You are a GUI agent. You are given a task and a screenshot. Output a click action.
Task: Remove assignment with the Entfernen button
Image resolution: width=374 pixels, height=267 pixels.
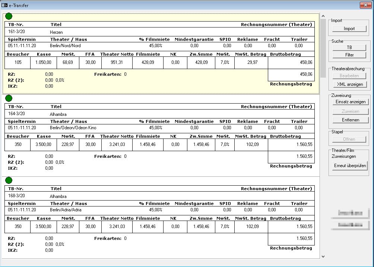coord(350,120)
